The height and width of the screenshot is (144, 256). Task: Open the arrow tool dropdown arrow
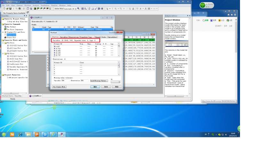(x=110, y=9)
